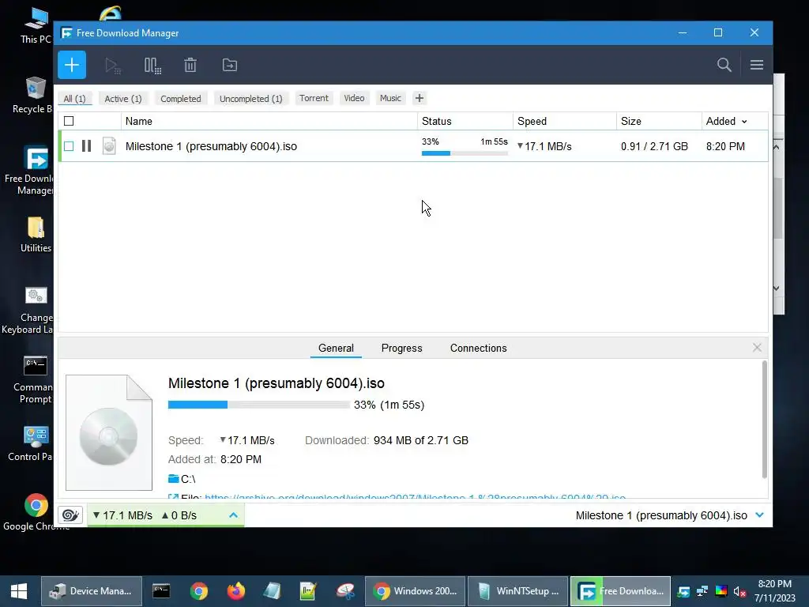
Task: Switch to WinNTSetup taskbar button
Action: point(518,591)
